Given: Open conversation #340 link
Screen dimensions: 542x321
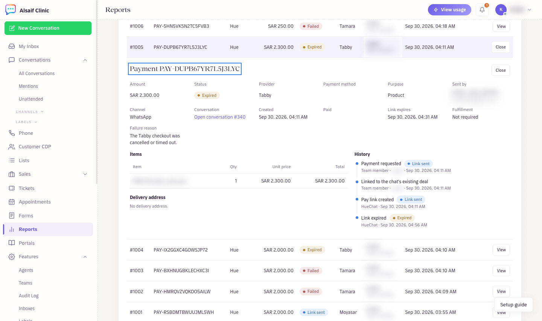Looking at the screenshot, I should [220, 117].
